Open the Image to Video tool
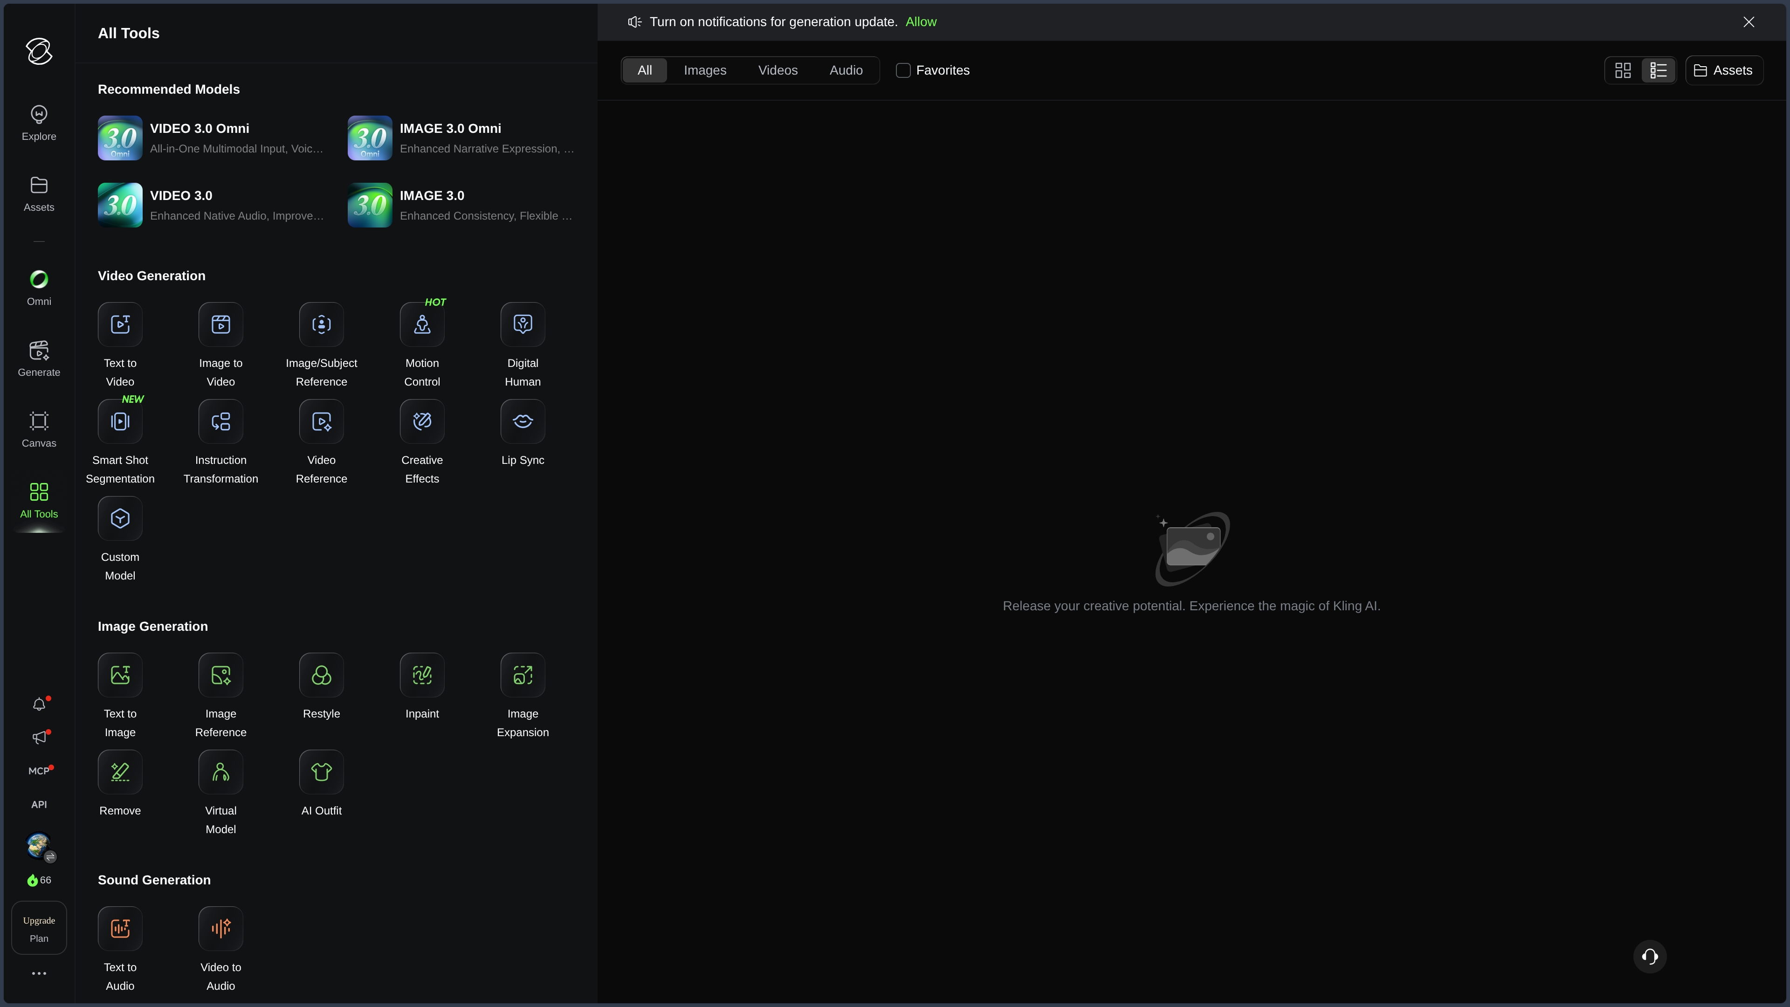This screenshot has width=1790, height=1007. [x=220, y=345]
